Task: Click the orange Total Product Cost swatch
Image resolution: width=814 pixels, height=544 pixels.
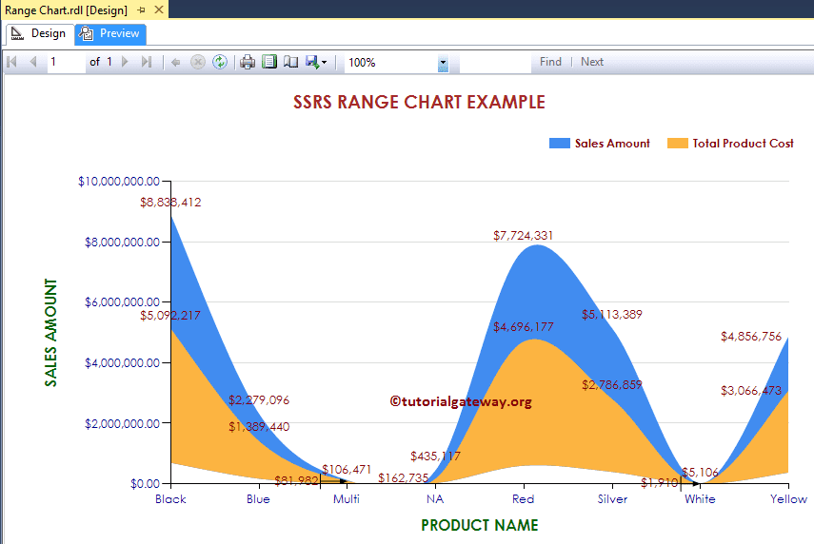Action: pyautogui.click(x=678, y=144)
